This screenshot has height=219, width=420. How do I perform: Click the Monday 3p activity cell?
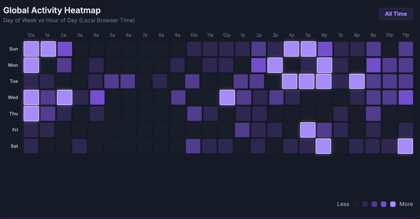pyautogui.click(x=275, y=65)
